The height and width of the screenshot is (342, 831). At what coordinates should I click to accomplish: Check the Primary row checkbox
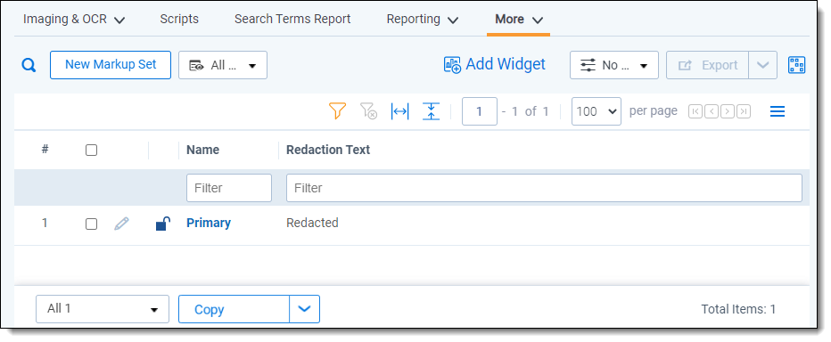pos(91,224)
